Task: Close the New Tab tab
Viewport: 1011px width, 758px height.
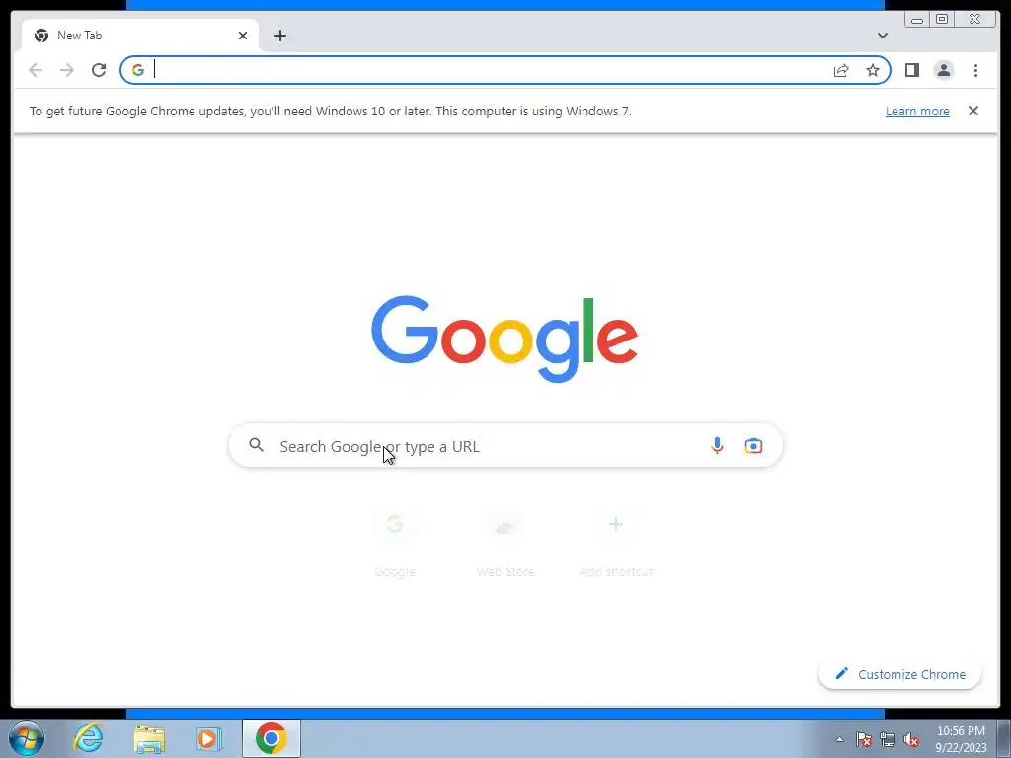Action: [x=243, y=36]
